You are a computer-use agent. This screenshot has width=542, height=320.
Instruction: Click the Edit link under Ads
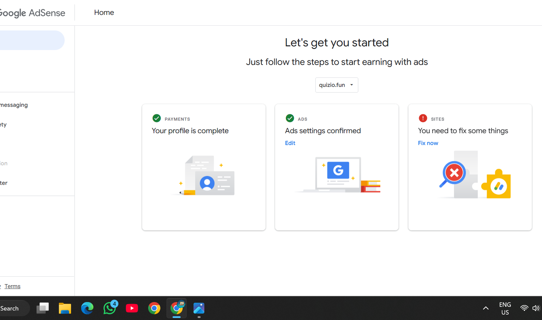(x=290, y=143)
